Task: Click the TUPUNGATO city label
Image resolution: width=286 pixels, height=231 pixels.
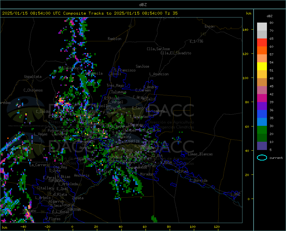Action: click(x=57, y=181)
